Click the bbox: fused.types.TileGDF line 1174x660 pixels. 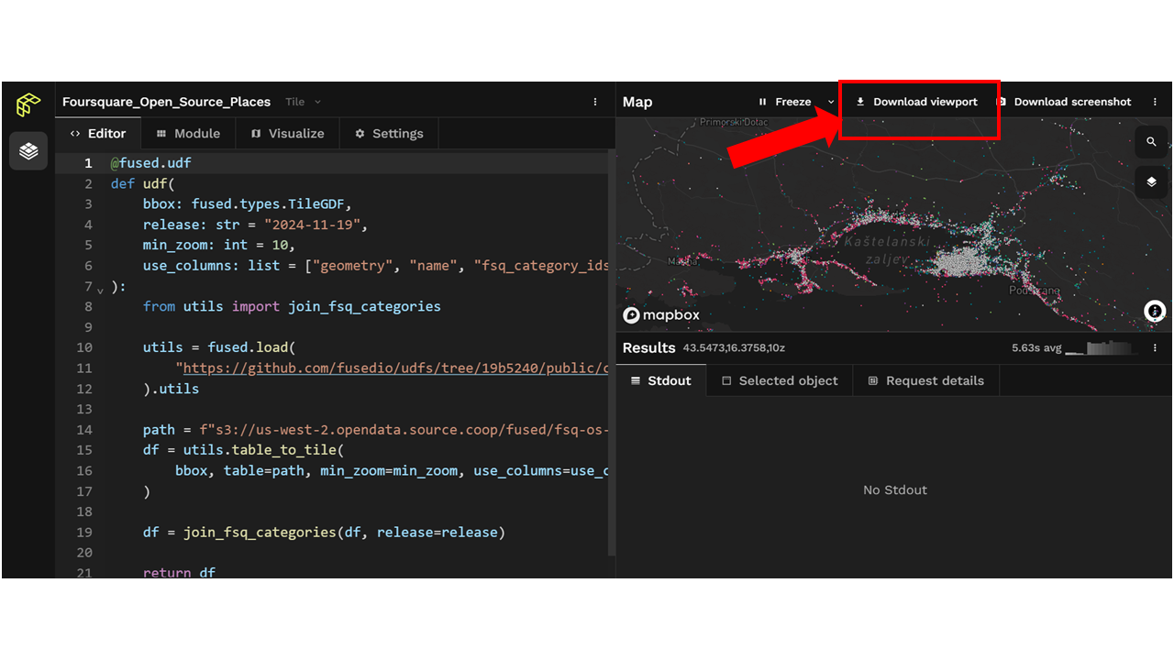(248, 204)
